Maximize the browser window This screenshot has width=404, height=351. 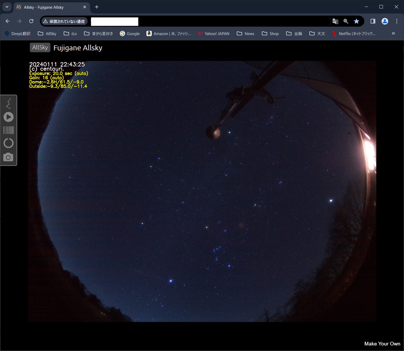point(381,7)
